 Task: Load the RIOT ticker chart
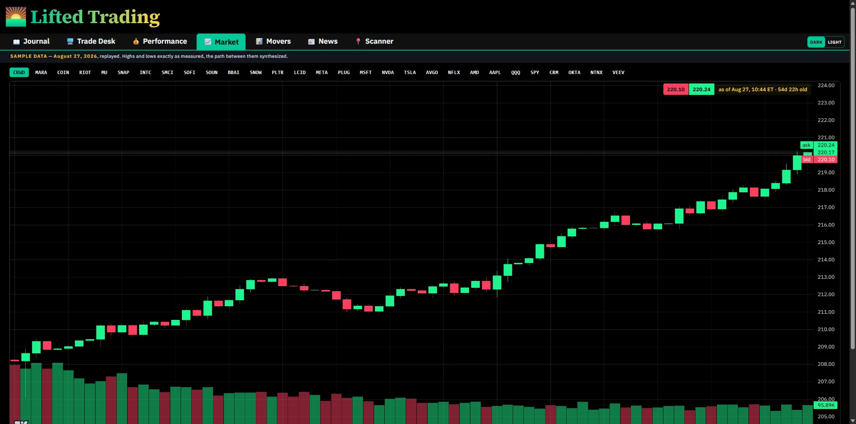[85, 72]
